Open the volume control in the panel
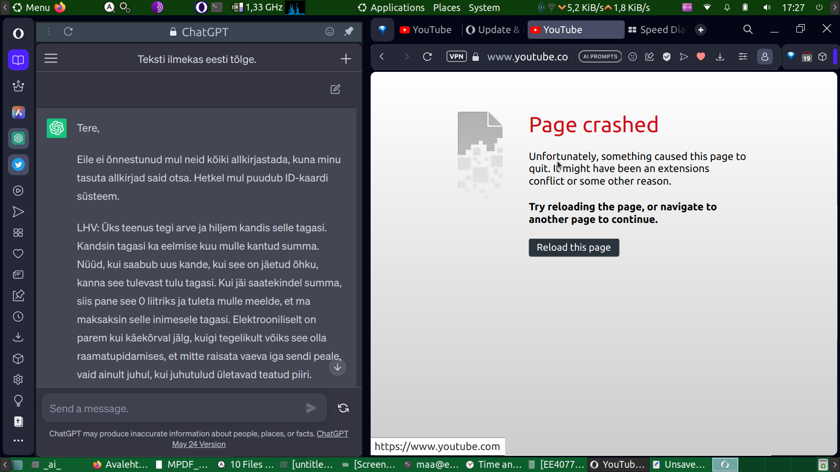840x472 pixels. coord(767,7)
